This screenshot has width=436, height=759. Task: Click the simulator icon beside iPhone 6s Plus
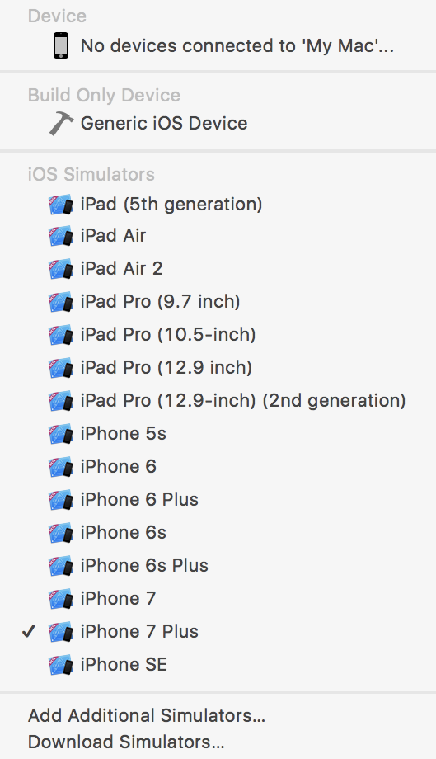61,566
